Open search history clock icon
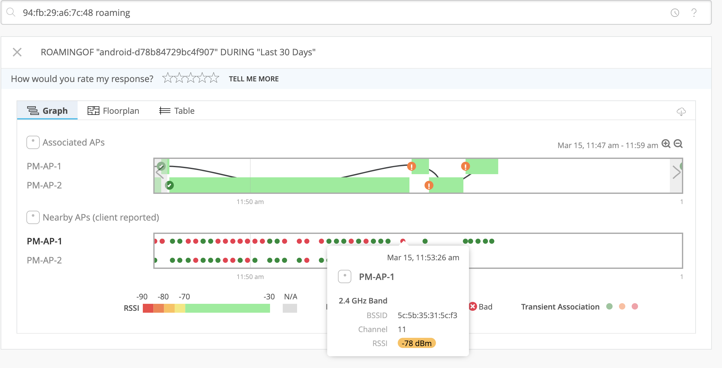 coord(675,13)
